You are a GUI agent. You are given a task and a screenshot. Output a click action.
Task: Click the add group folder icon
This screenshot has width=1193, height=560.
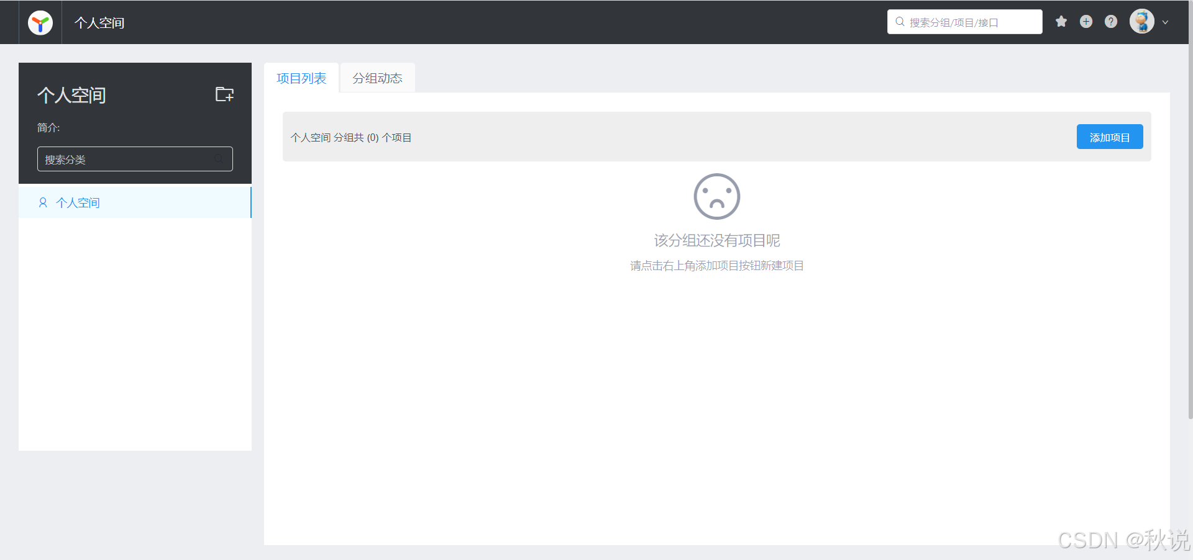coord(224,94)
